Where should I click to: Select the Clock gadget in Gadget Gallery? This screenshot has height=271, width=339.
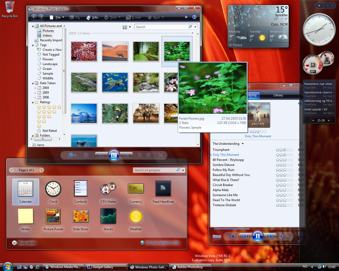[x=53, y=192]
